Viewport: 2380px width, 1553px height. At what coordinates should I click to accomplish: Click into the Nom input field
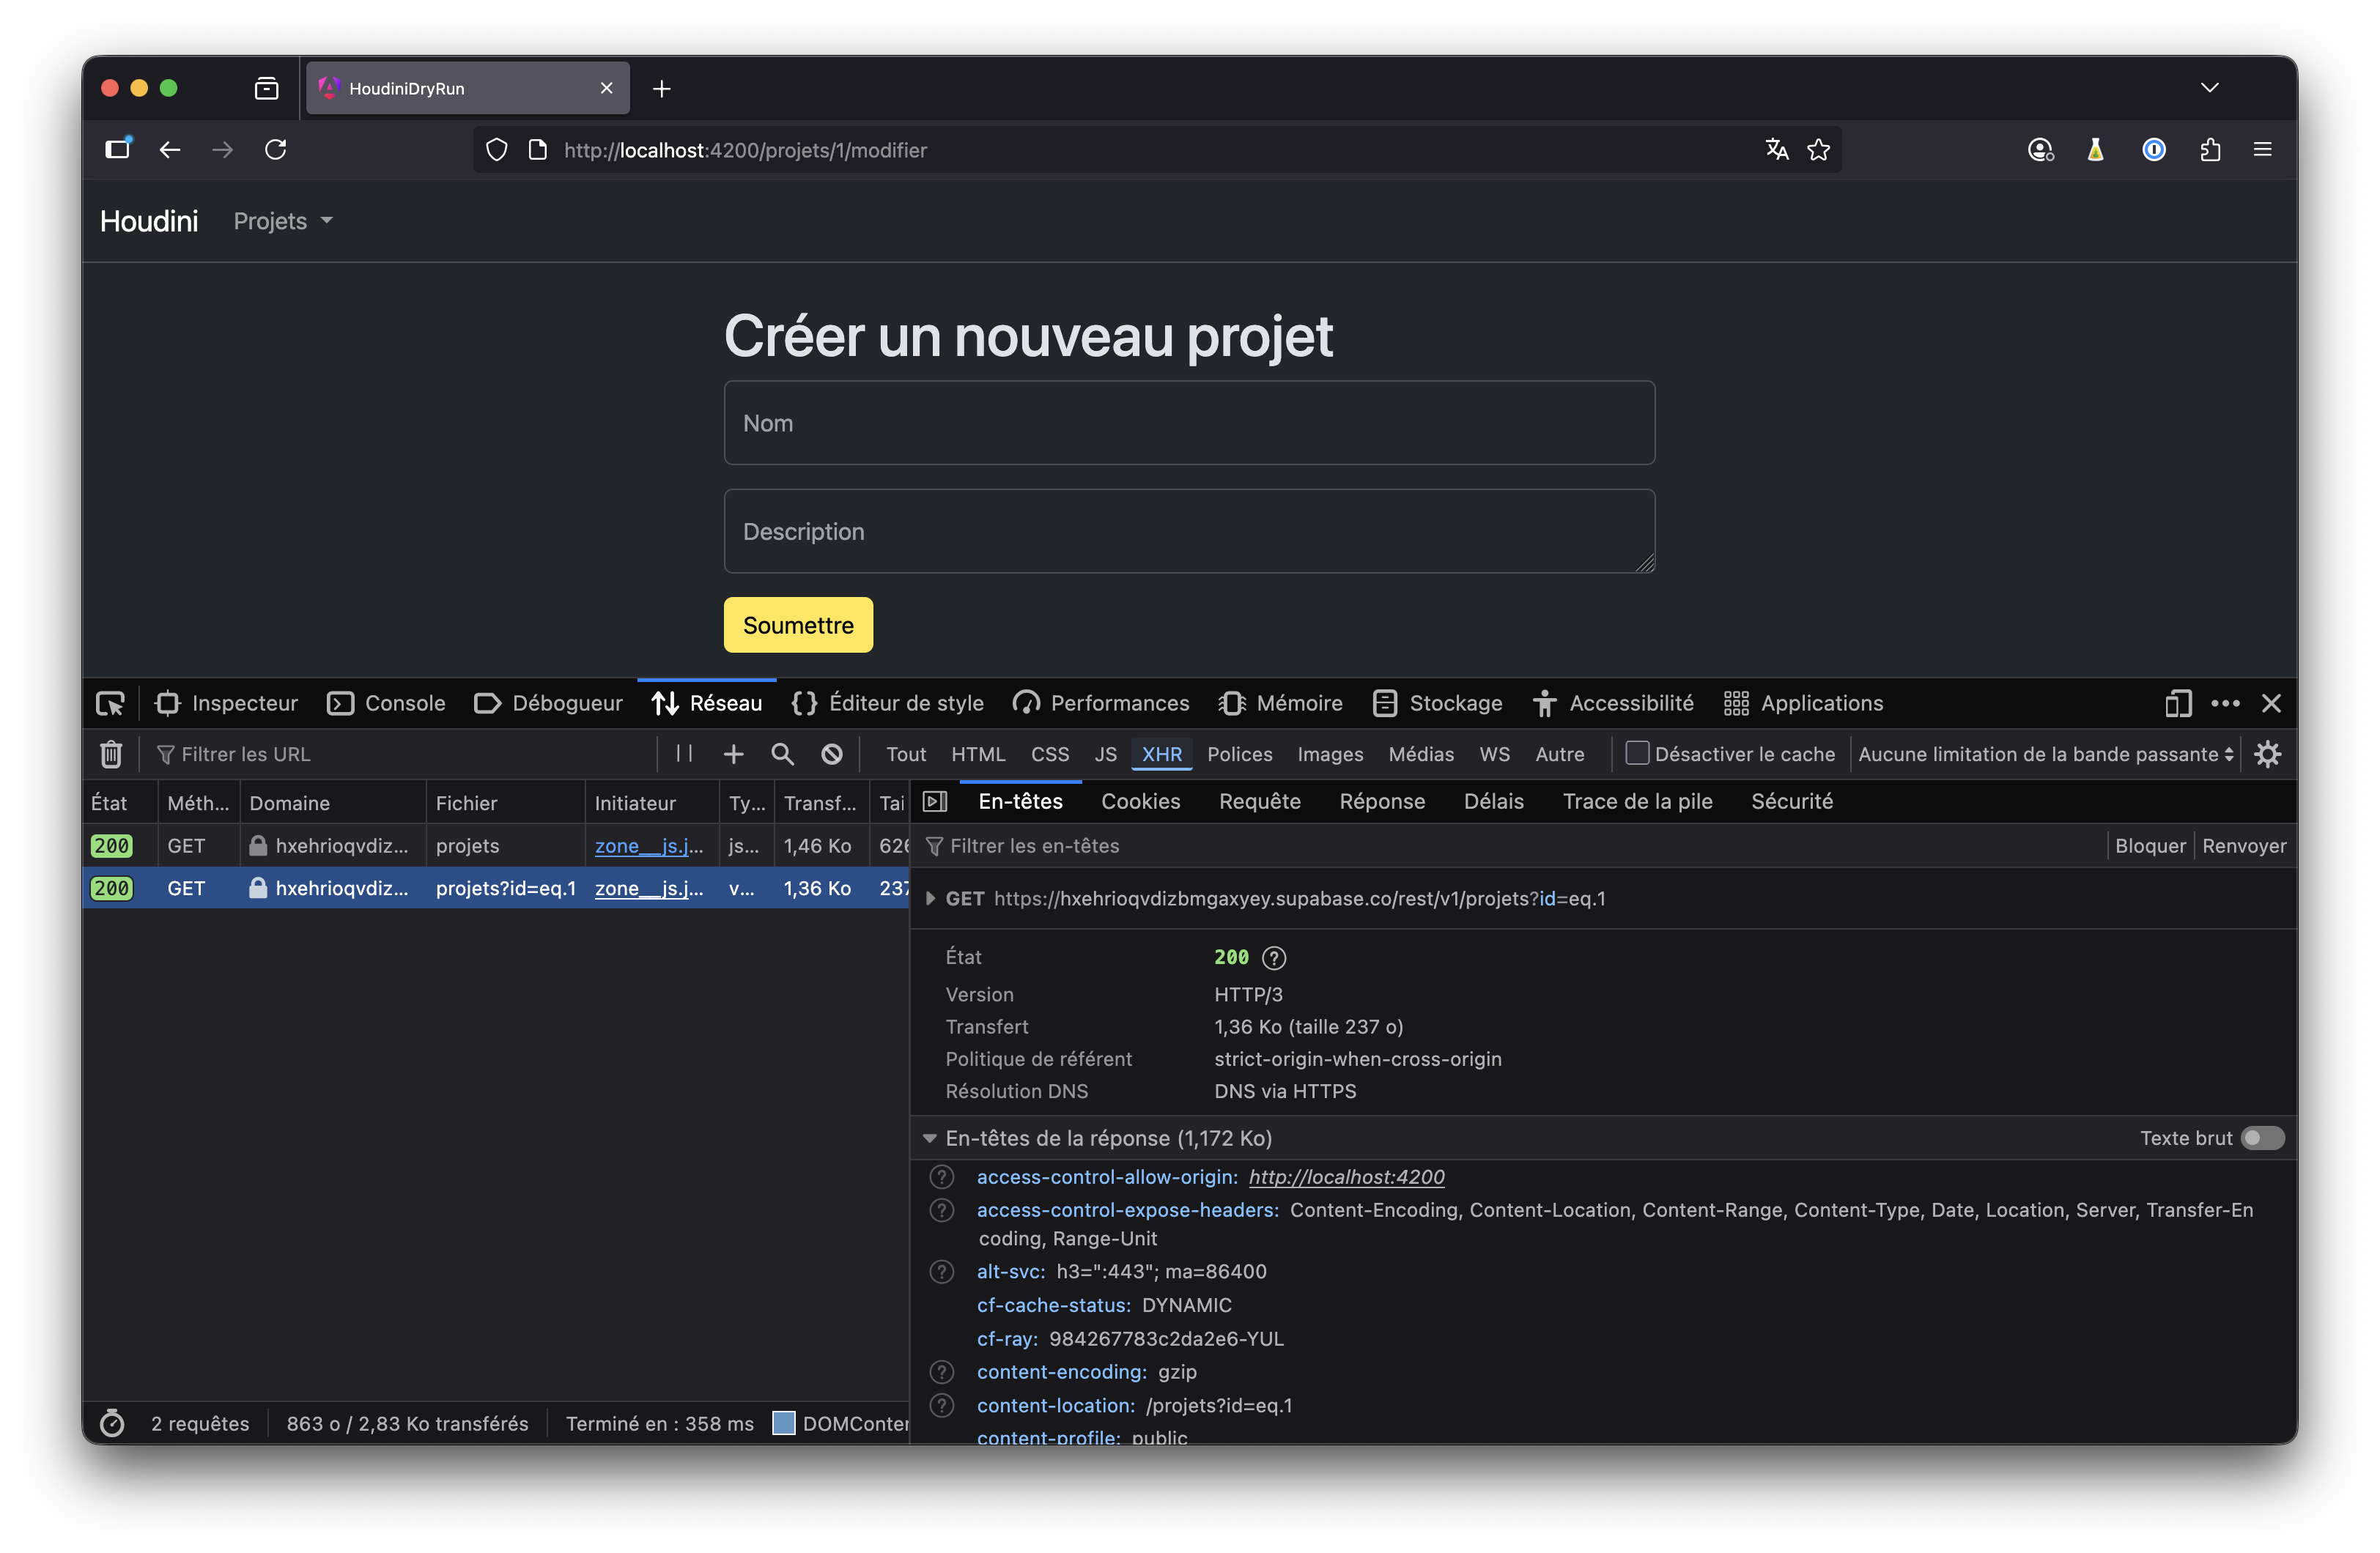[x=1189, y=423]
